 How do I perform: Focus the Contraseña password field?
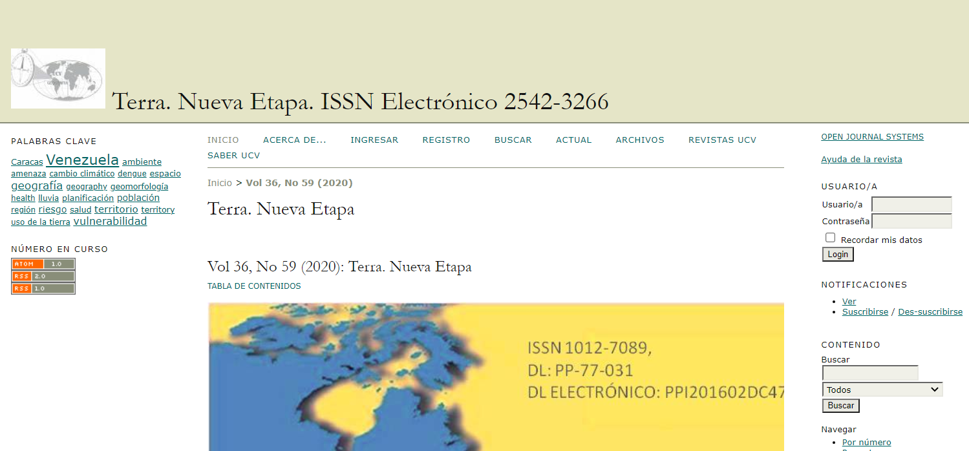(x=911, y=222)
